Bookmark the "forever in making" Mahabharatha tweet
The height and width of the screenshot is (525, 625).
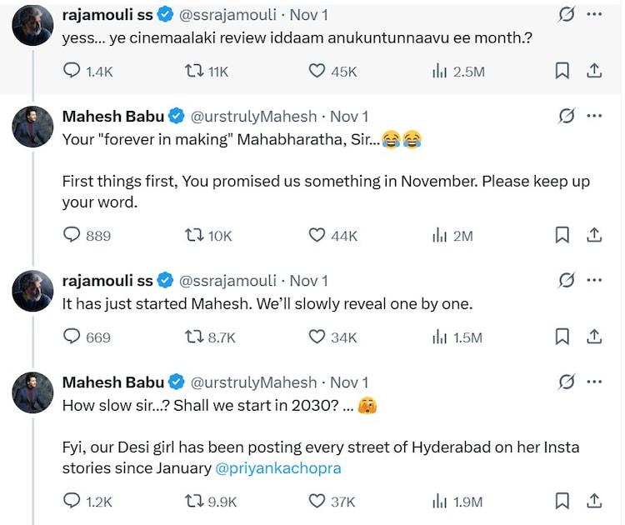pos(562,236)
